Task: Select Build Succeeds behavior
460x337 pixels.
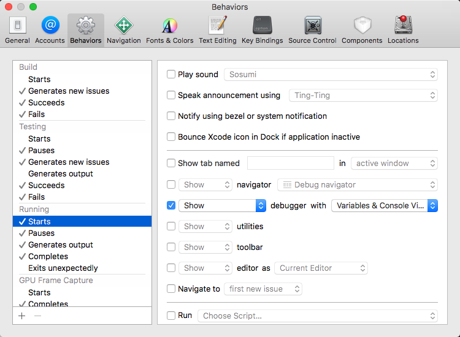Action: pyautogui.click(x=82, y=102)
